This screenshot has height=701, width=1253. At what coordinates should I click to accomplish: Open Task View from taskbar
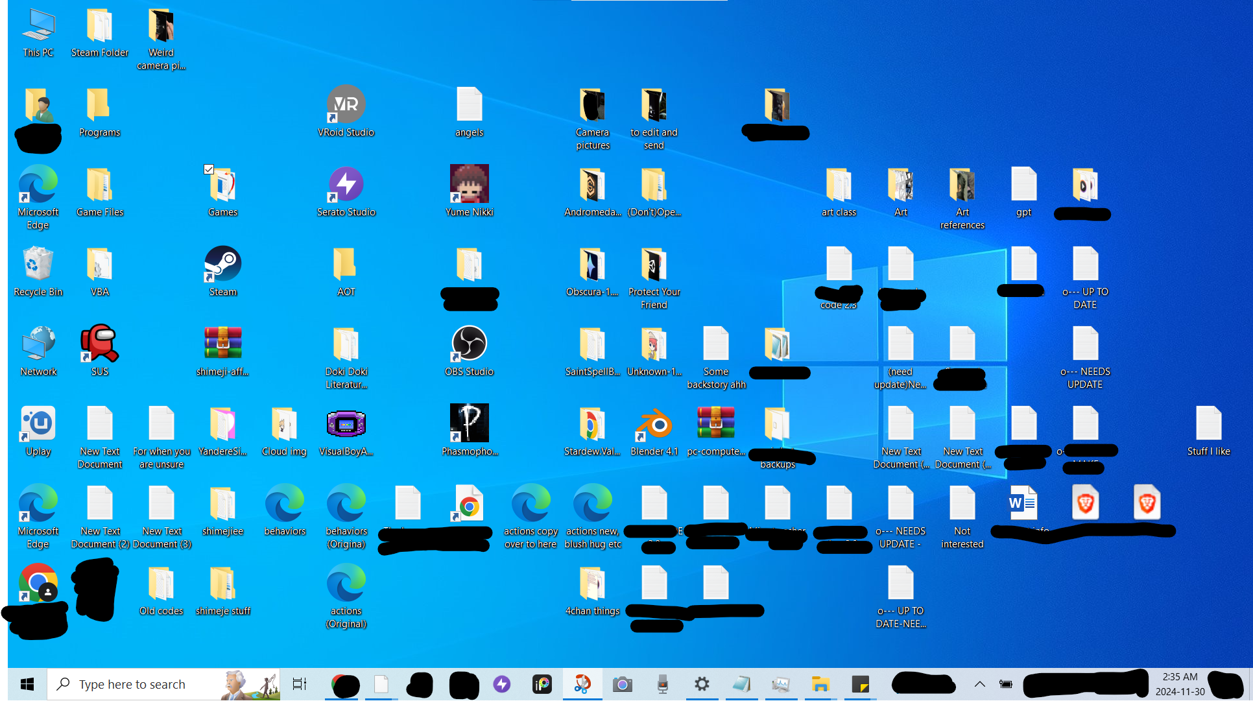click(299, 684)
